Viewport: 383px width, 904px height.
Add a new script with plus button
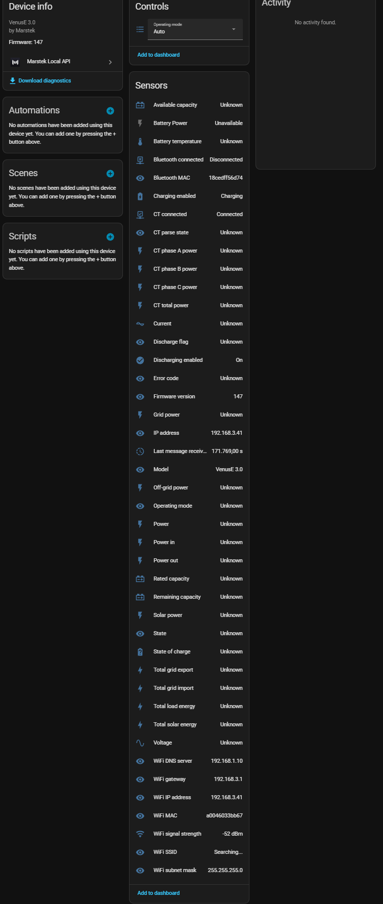point(110,237)
